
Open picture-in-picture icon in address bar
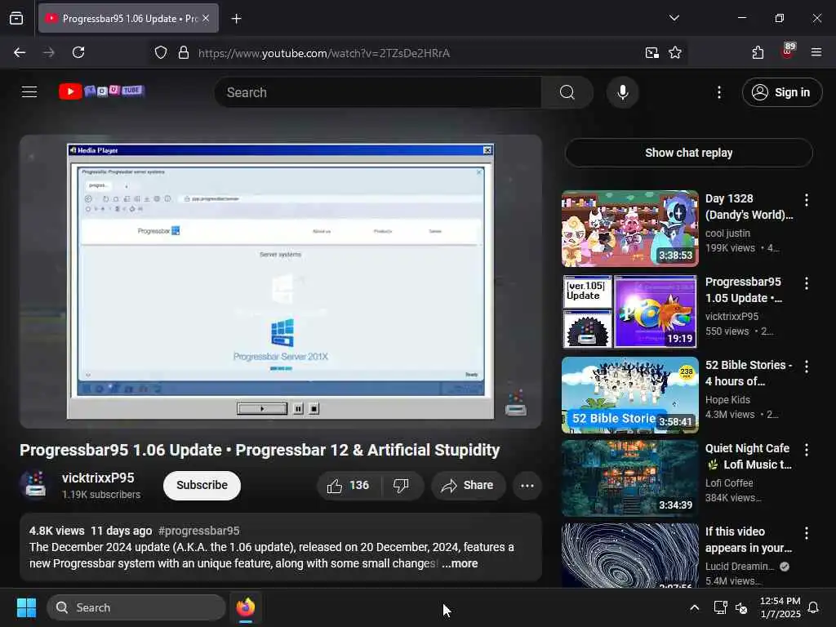coord(651,52)
